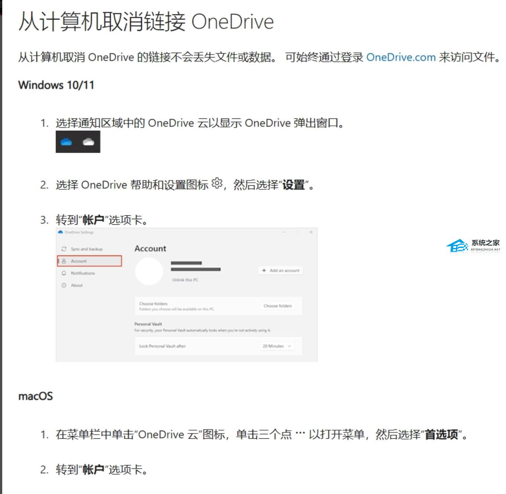Open the OneDrive.com hyperlink

pyautogui.click(x=401, y=57)
